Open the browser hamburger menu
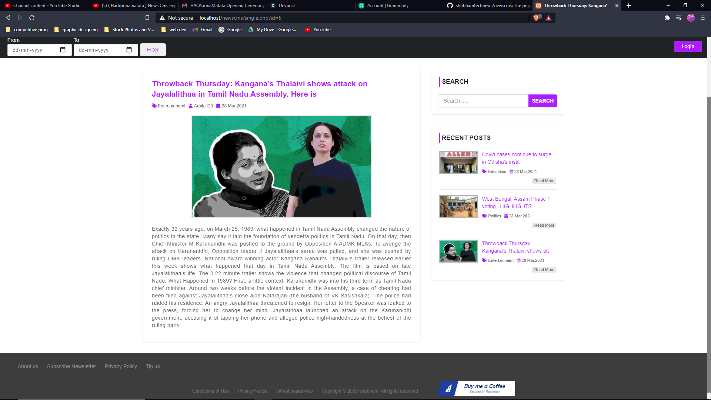The height and width of the screenshot is (400, 711). pos(702,18)
